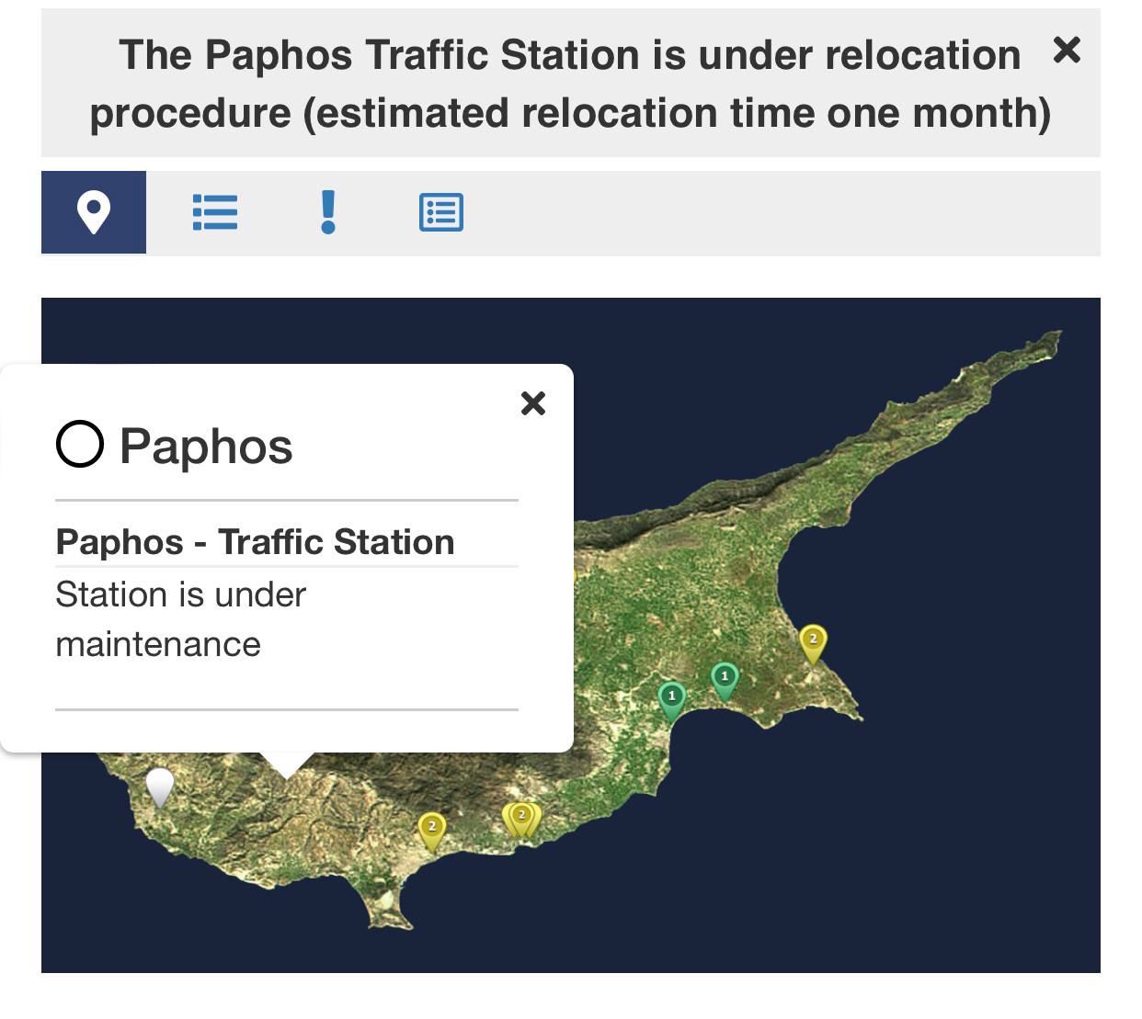Click the Paphos heading in the popup
Screen dimensions: 1142x1019
tap(206, 447)
